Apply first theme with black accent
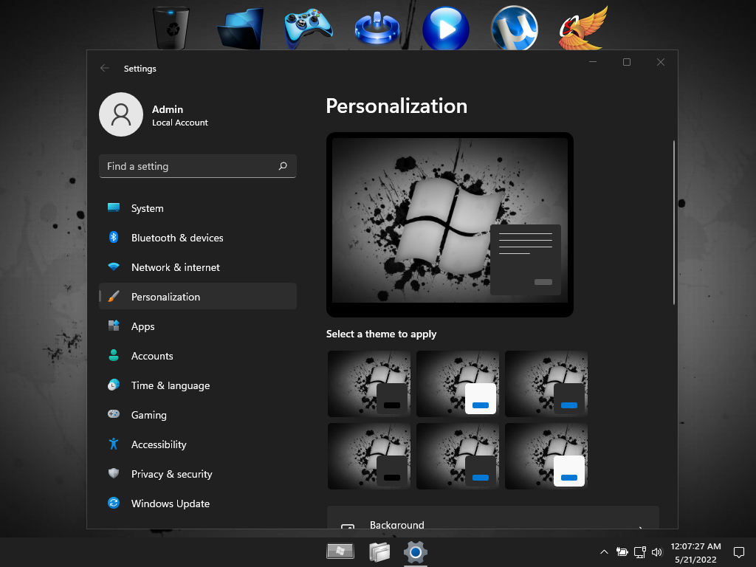This screenshot has width=756, height=567. [x=369, y=384]
